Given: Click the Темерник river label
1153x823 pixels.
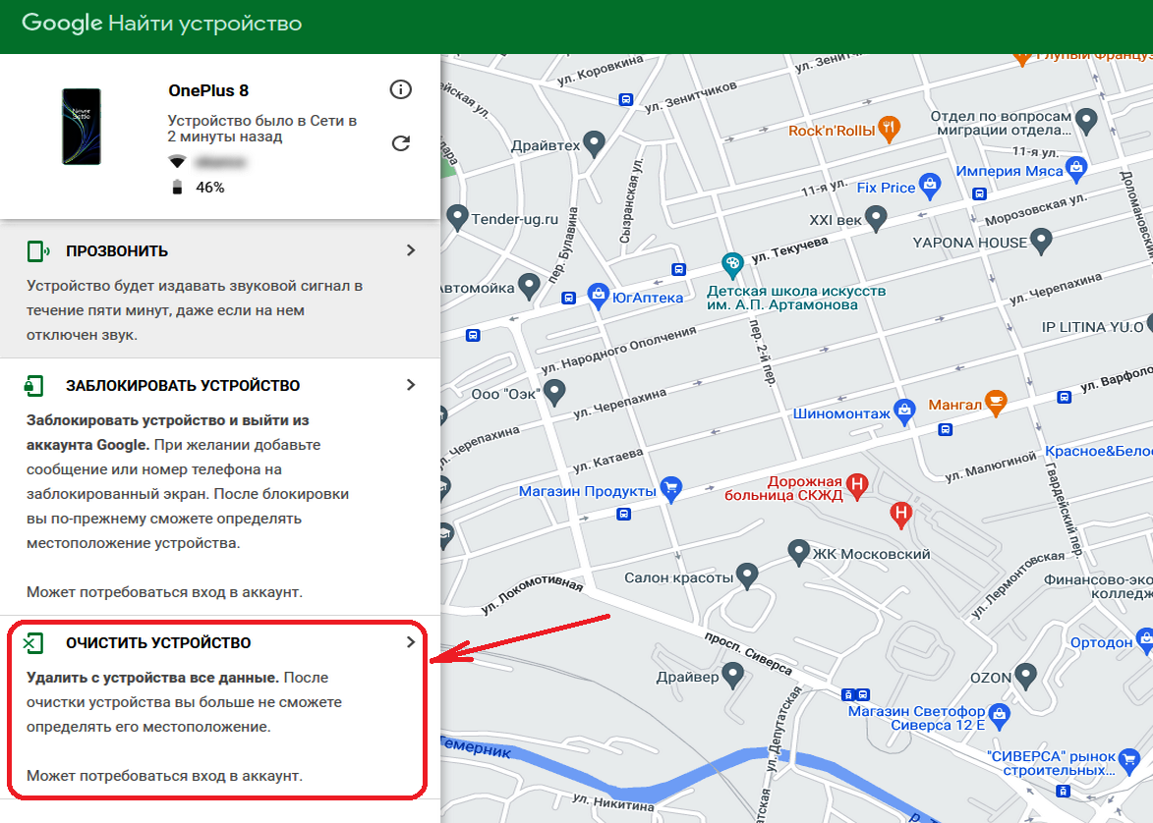Looking at the screenshot, I should click(476, 746).
